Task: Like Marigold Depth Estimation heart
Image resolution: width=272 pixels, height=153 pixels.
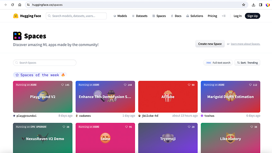Action: tap(250, 85)
